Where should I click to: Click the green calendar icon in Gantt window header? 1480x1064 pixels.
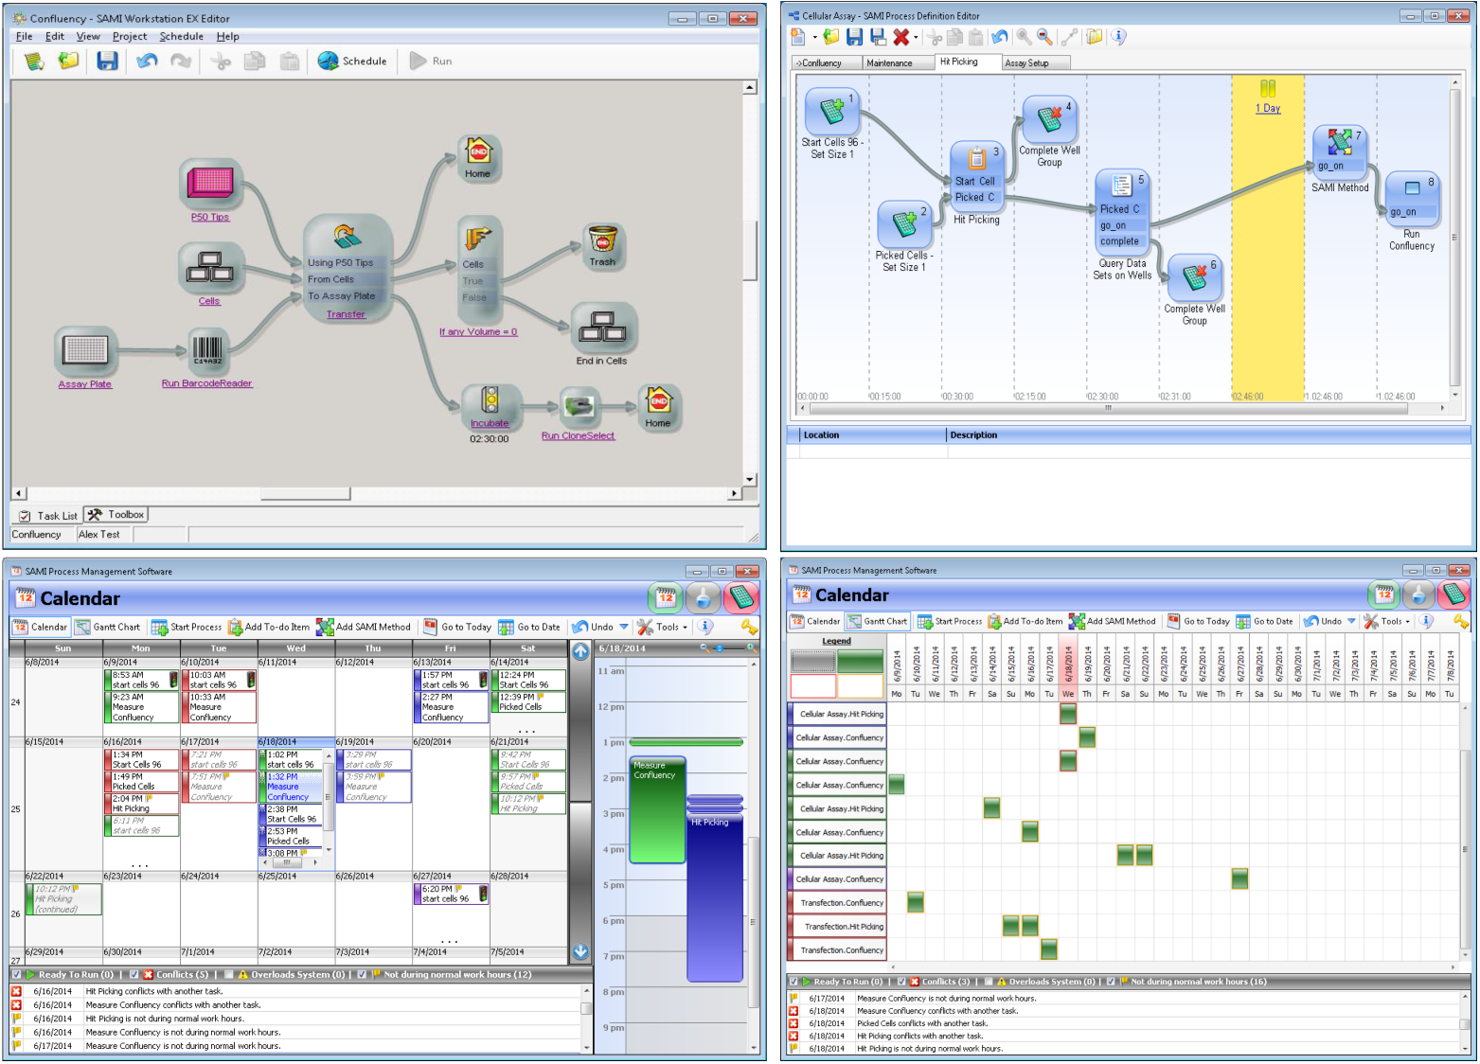click(x=1384, y=594)
